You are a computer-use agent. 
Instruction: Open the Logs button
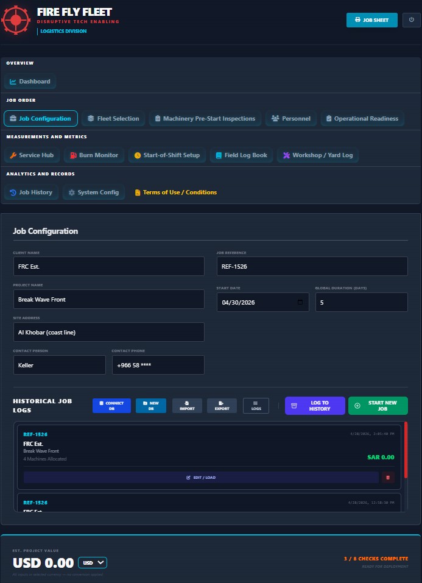[256, 406]
